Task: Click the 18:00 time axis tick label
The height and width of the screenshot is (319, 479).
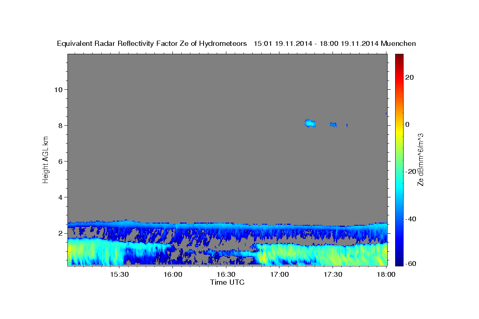Action: click(x=386, y=275)
